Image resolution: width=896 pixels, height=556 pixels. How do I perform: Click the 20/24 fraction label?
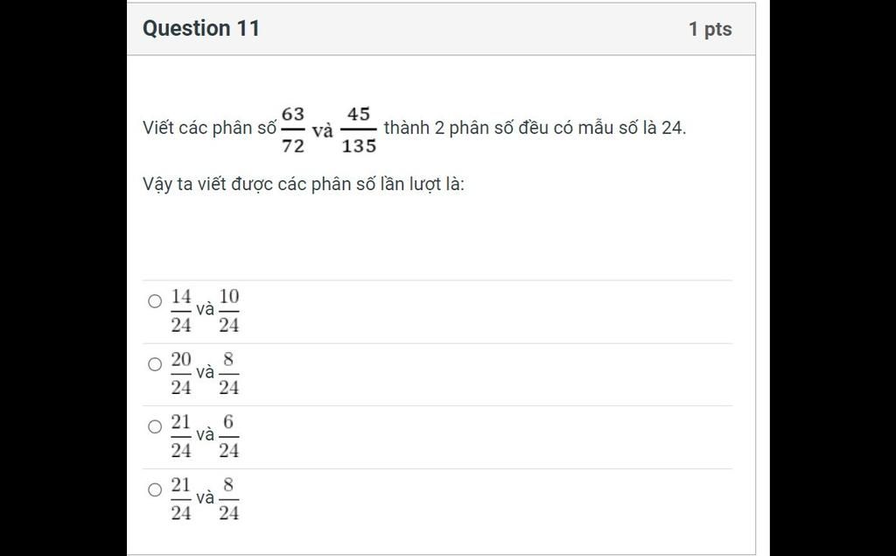coord(181,374)
